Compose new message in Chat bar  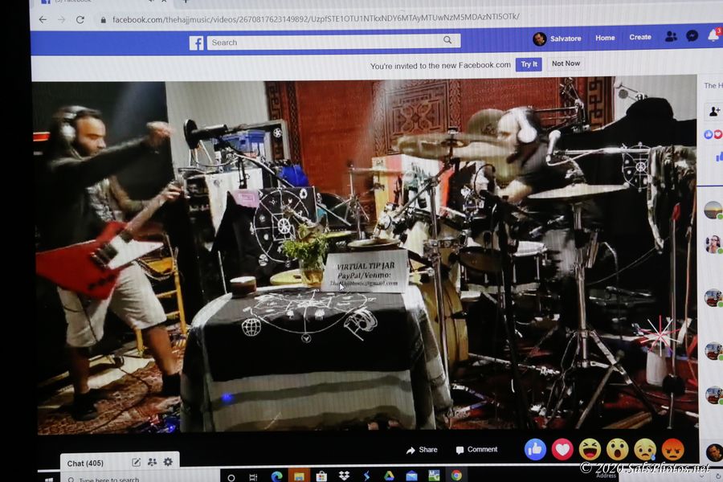[x=137, y=462]
